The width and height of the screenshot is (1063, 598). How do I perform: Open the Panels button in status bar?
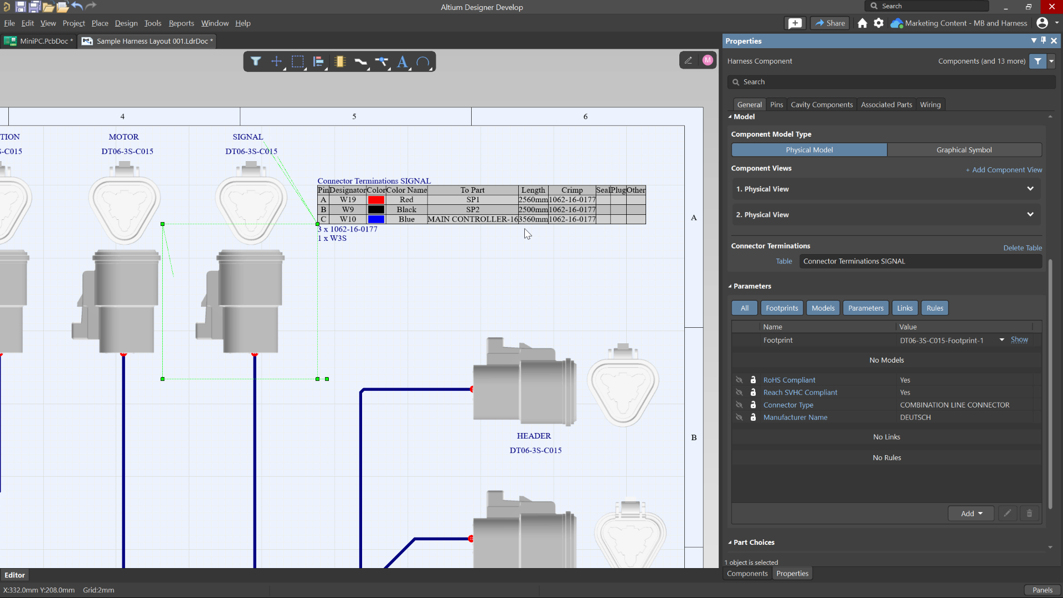click(1042, 590)
